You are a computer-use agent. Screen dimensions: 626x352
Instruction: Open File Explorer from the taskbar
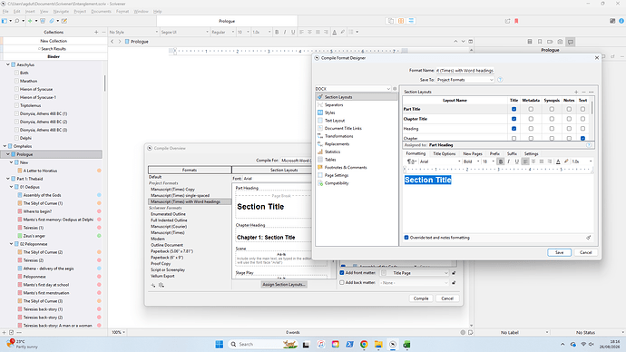[378, 345]
